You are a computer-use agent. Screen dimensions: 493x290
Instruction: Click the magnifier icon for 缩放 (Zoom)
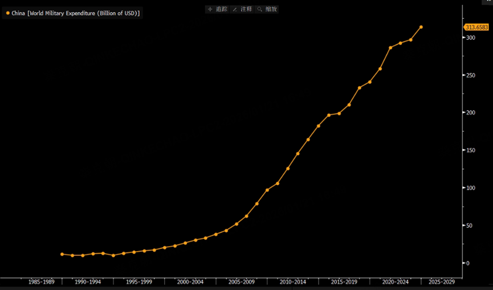pyautogui.click(x=260, y=10)
